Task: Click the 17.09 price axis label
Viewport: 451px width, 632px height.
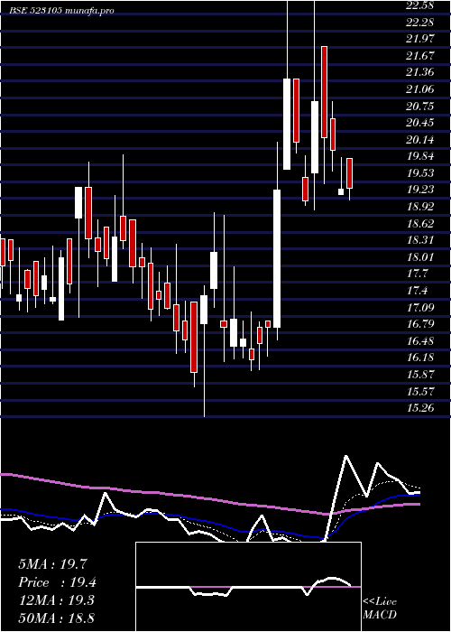Action: tap(420, 308)
